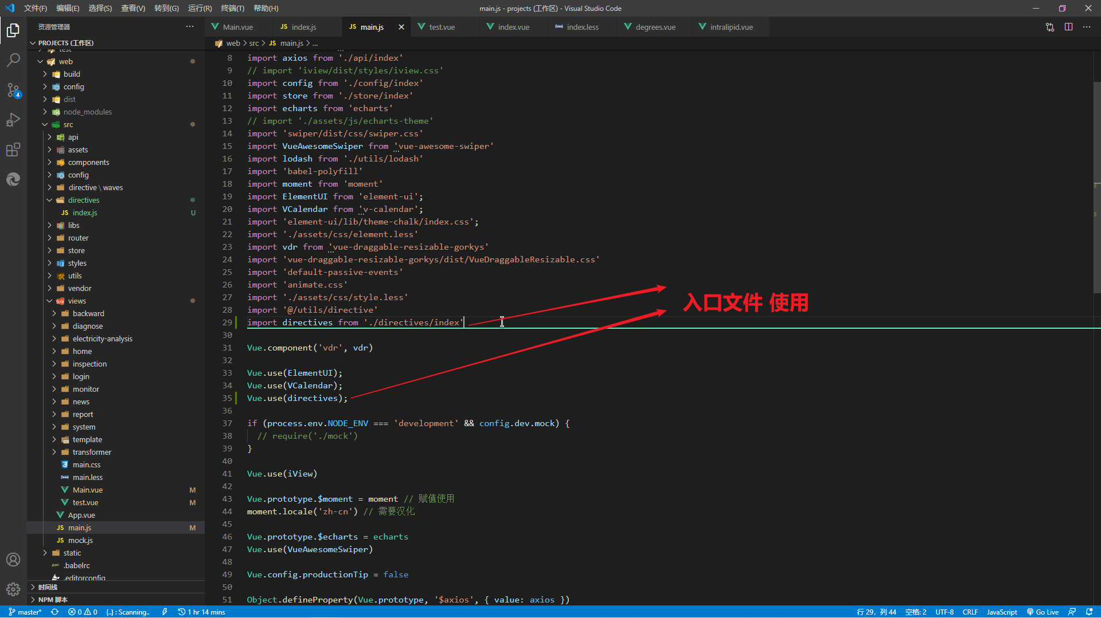The height and width of the screenshot is (618, 1101).
Task: Click the open changes compare icon
Action: point(1050,27)
